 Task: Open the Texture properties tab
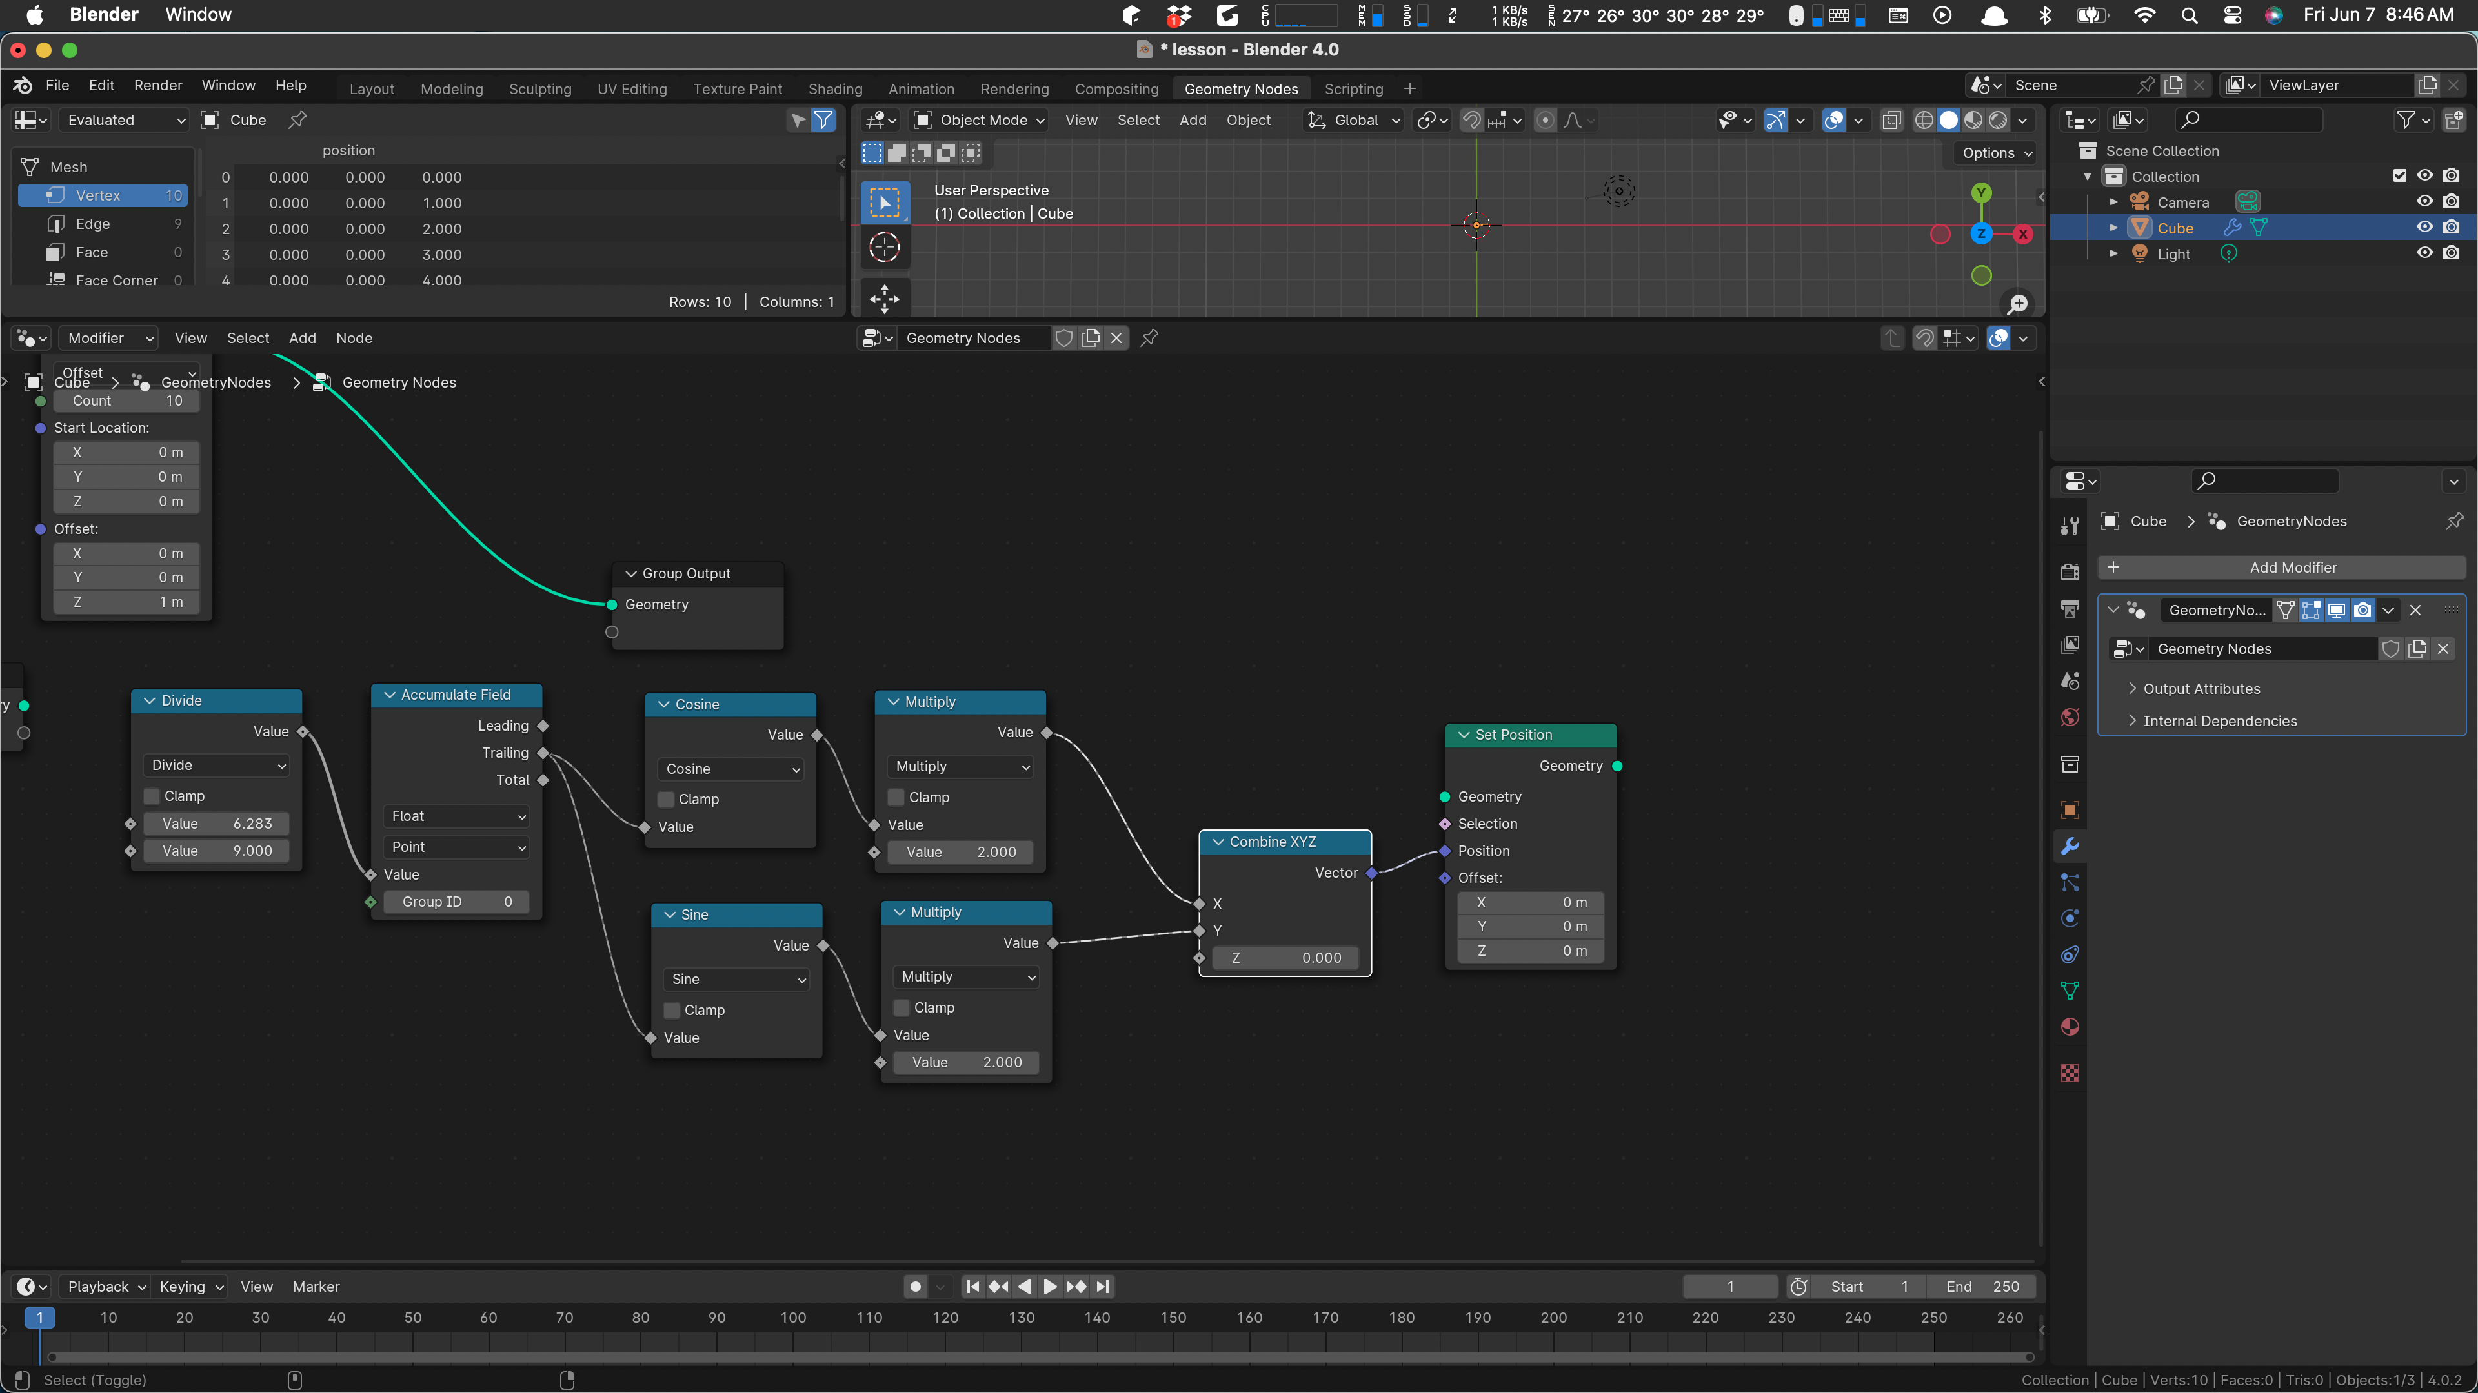2070,1073
